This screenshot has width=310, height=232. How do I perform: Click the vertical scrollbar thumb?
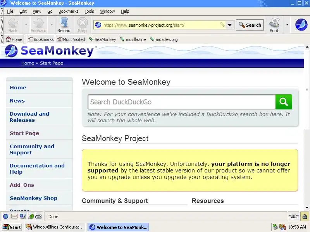pos(307,89)
